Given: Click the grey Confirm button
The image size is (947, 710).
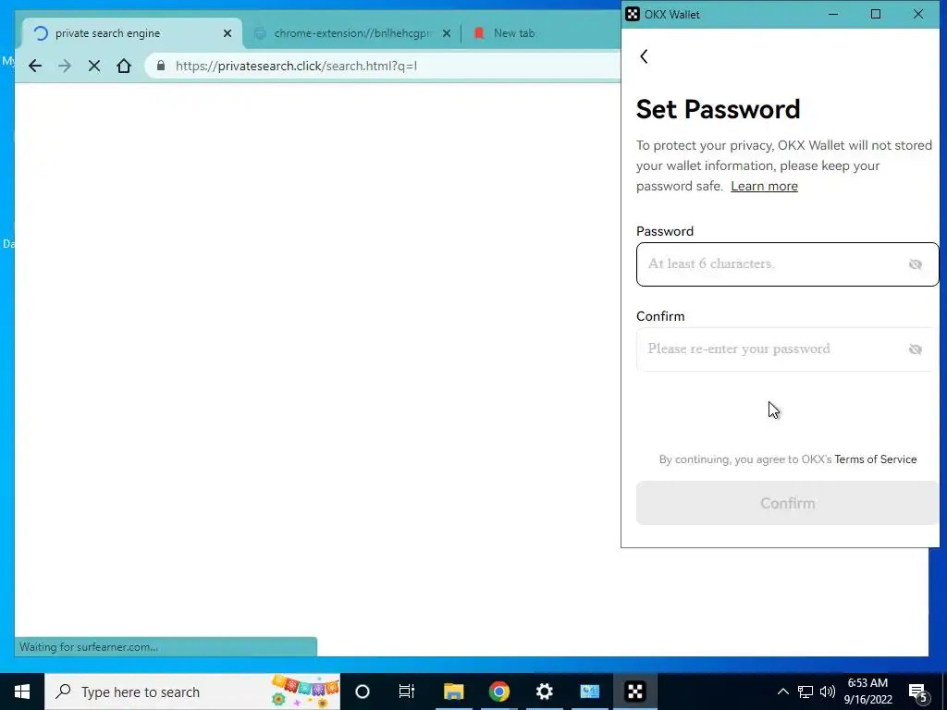Looking at the screenshot, I should click(787, 503).
